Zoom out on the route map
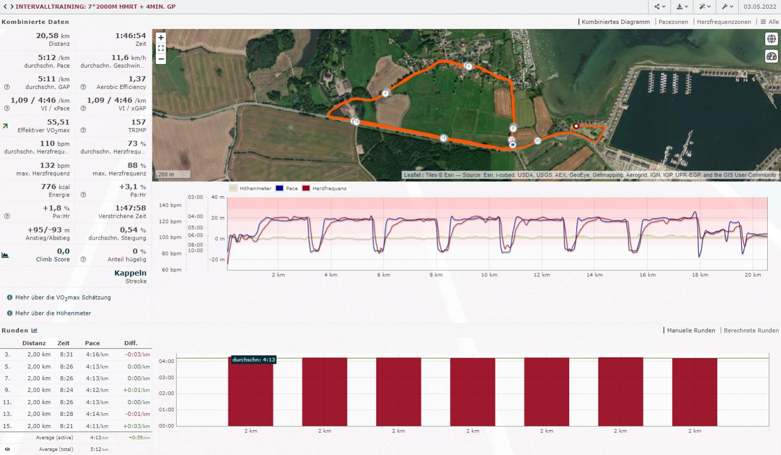The width and height of the screenshot is (781, 455). coord(161,59)
